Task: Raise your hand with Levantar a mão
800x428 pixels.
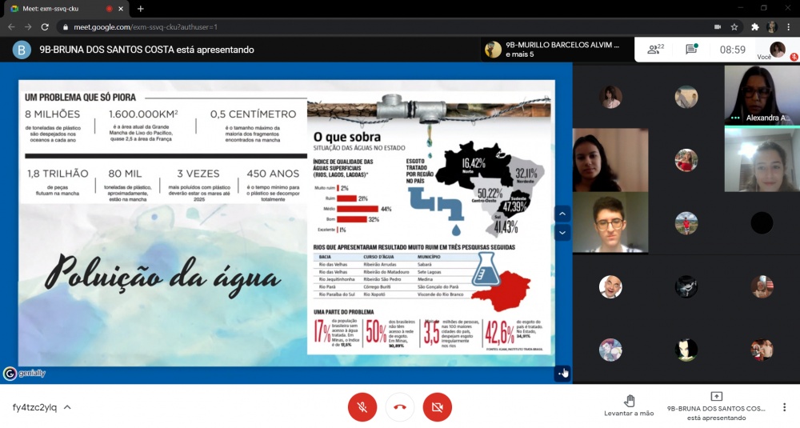Action: point(629,406)
